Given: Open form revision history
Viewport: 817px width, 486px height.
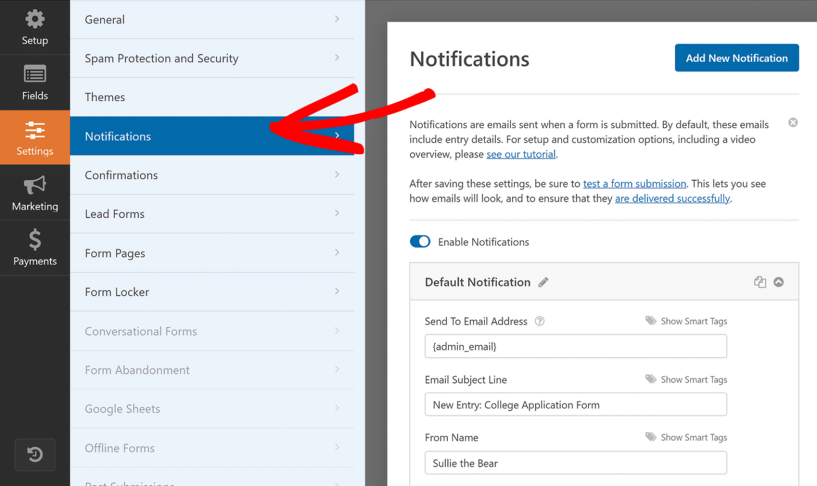Looking at the screenshot, I should (35, 455).
